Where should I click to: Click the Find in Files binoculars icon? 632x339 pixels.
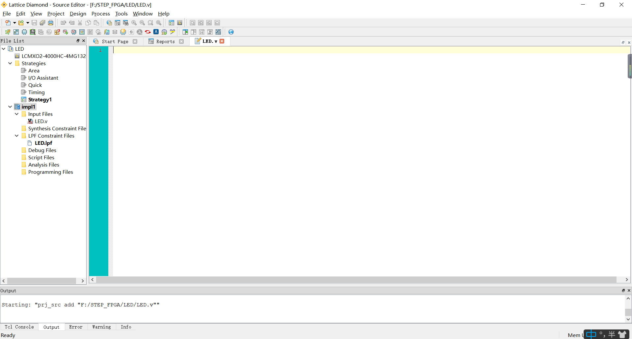[x=126, y=23]
